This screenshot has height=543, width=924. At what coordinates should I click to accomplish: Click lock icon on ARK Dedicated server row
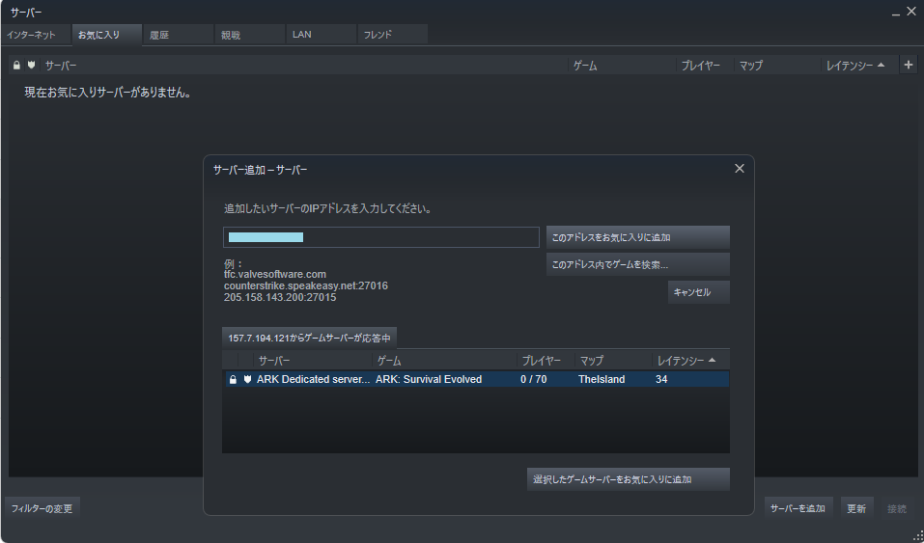tap(233, 380)
